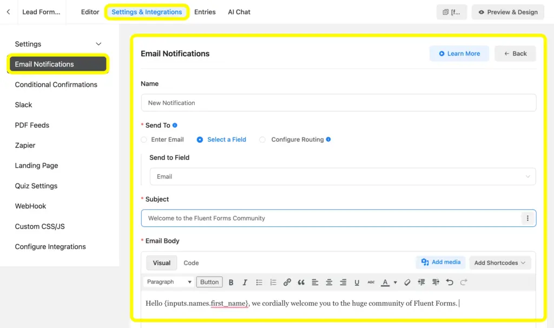Switch email body to Visual mode

click(161, 263)
